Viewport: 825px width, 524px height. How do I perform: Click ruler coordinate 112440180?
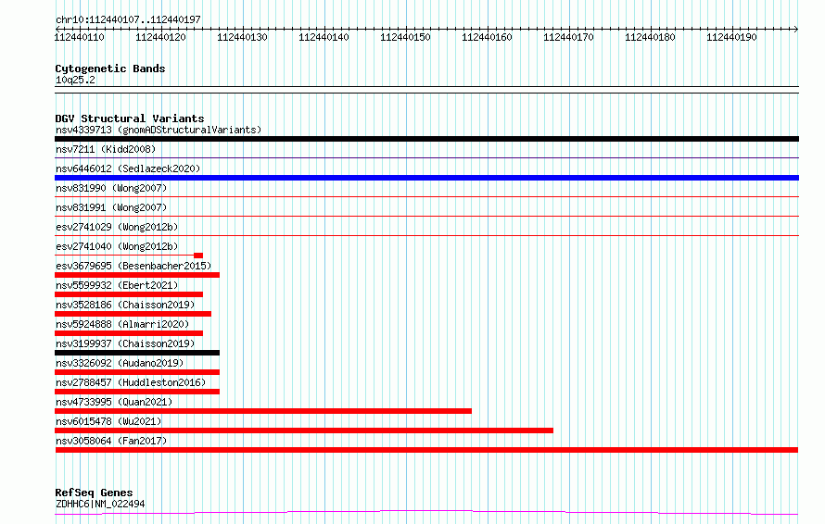point(651,37)
